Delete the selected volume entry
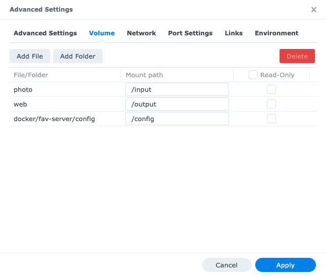Screen dimensions: 326x277 tap(297, 56)
